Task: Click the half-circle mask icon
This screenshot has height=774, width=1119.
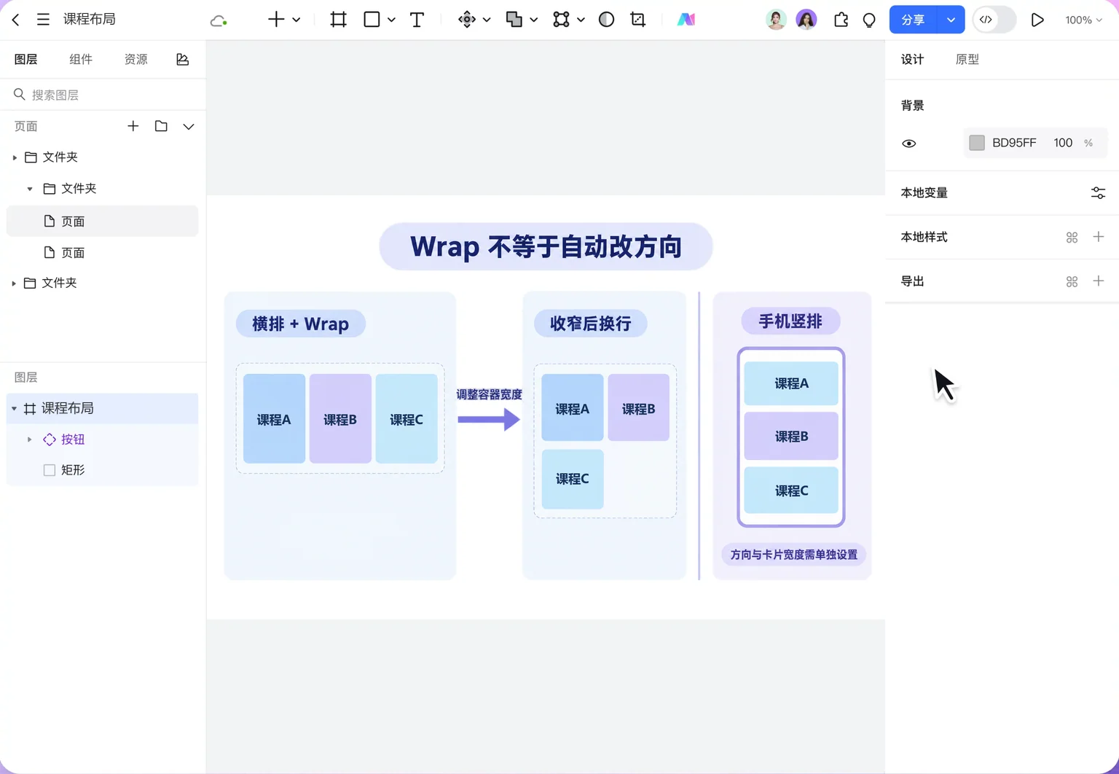Action: tap(606, 20)
